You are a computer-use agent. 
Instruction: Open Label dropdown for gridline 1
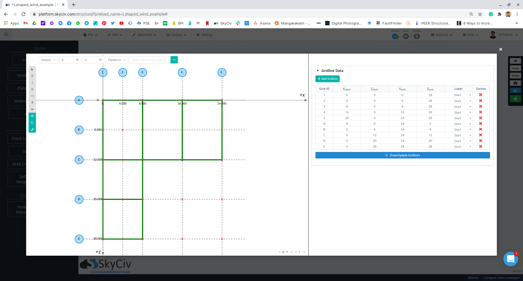pos(462,95)
